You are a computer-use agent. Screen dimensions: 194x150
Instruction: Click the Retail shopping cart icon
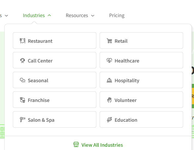tap(109, 41)
